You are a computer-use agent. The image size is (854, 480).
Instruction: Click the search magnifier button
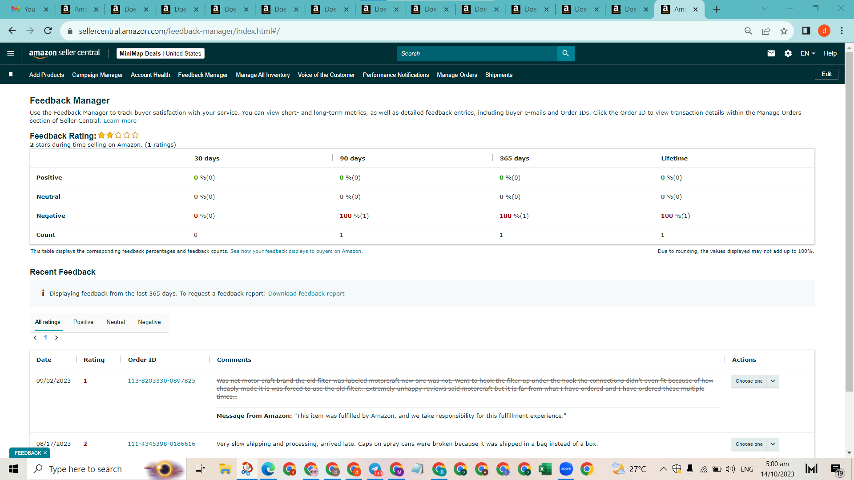tap(565, 53)
